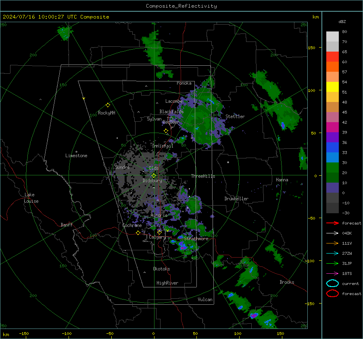Select the light gray 70-80 dBZ swatch
Image resolution: width=363 pixels, height=339 pixels.
332,37
